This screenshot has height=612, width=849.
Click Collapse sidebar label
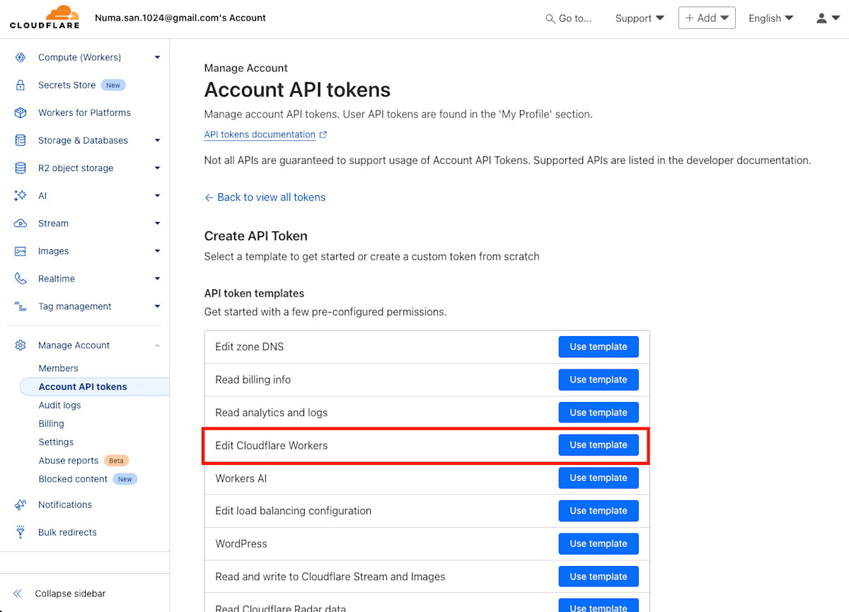point(70,594)
